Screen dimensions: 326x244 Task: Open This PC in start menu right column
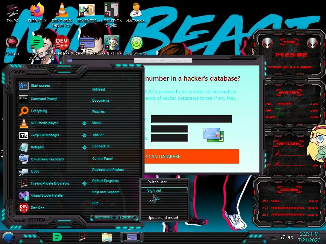click(x=98, y=135)
